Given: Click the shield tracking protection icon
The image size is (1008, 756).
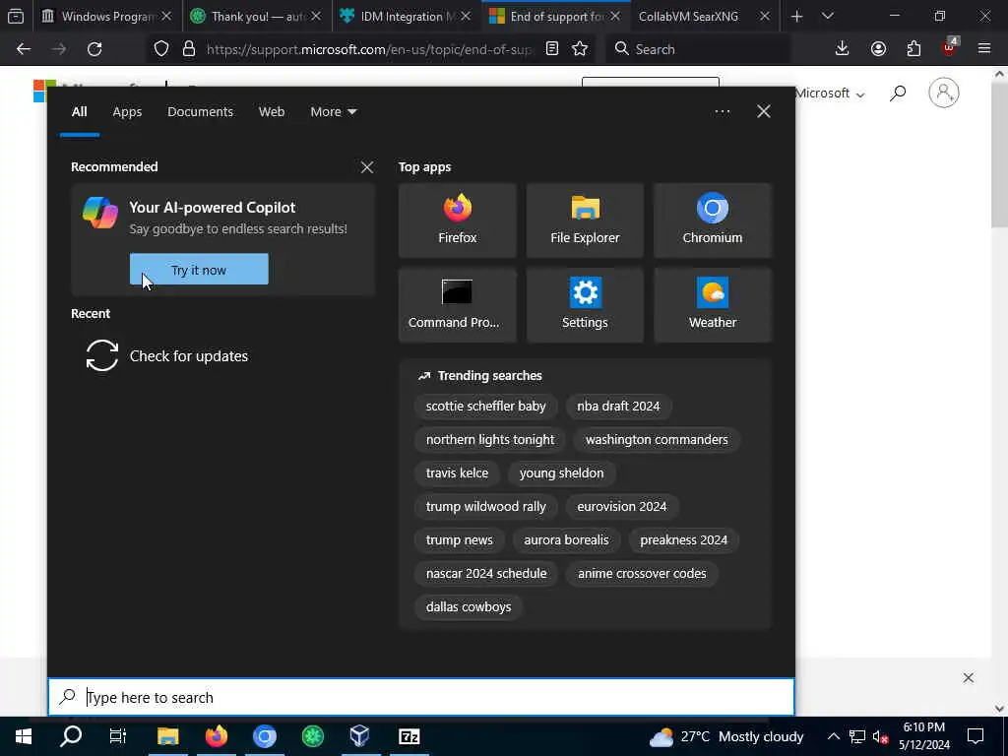Looking at the screenshot, I should click(161, 49).
